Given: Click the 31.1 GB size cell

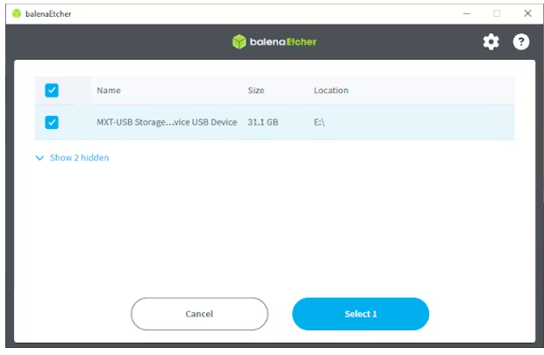Looking at the screenshot, I should point(262,122).
